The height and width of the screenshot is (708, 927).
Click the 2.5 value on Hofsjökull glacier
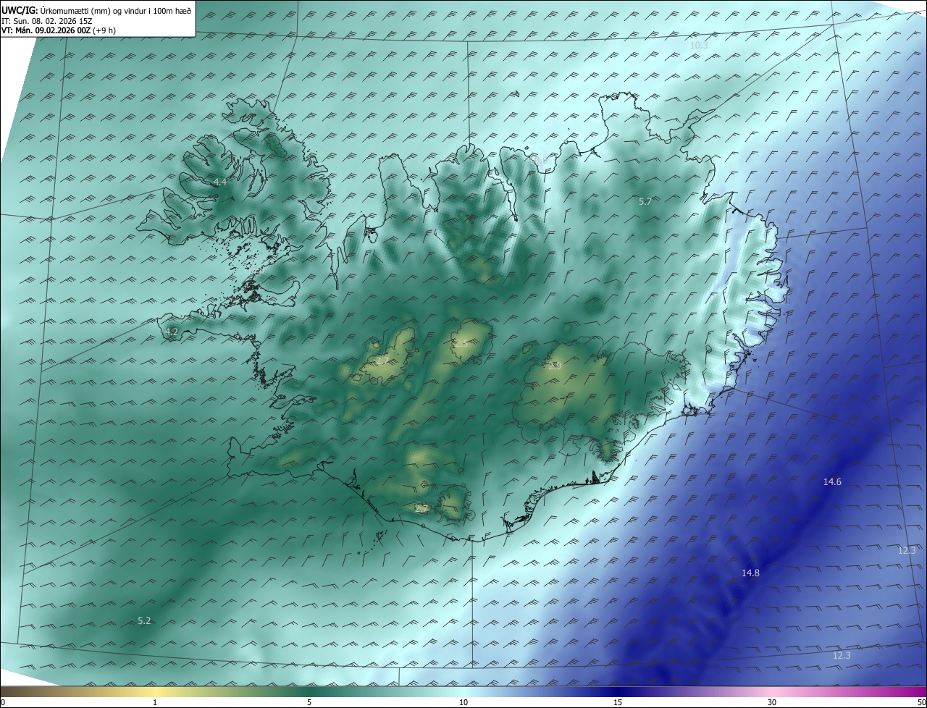point(460,343)
